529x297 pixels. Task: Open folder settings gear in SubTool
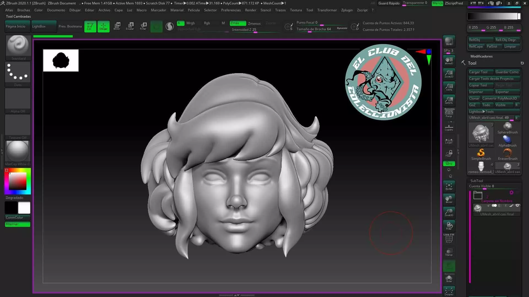click(511, 193)
